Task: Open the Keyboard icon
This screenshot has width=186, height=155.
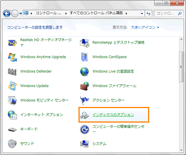Action: pos(12,130)
